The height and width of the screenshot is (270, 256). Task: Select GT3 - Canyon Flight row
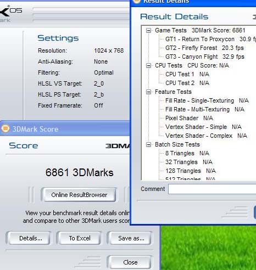[205, 57]
